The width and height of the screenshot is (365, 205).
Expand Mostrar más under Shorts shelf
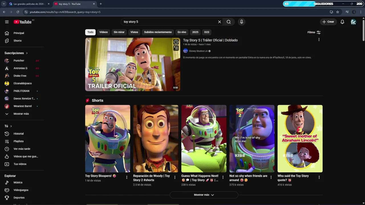[204, 195]
